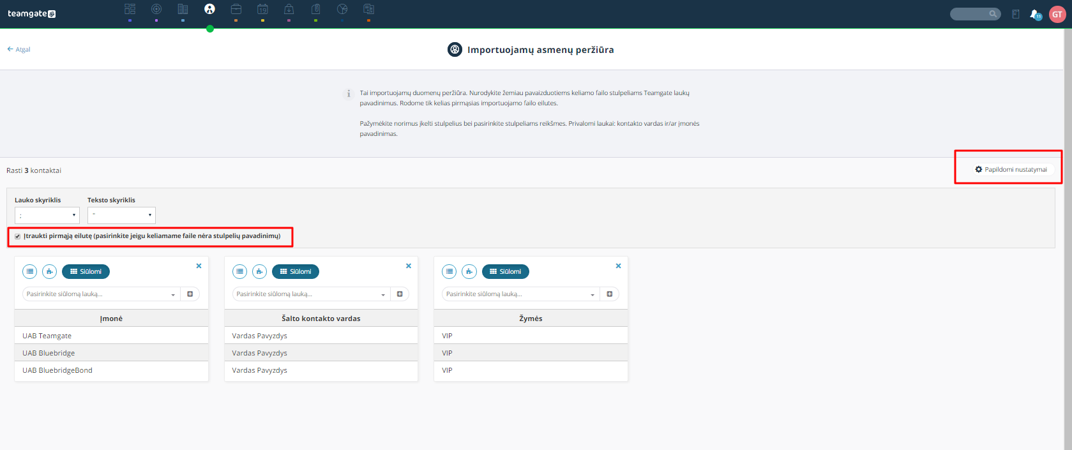The height and width of the screenshot is (450, 1072).
Task: Go back via the Atgal link
Action: (x=19, y=49)
